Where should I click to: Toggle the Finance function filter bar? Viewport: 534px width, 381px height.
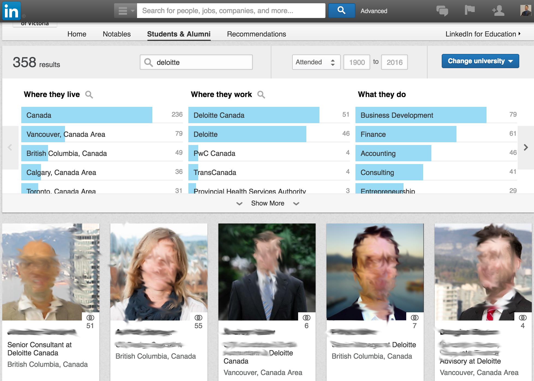(405, 134)
